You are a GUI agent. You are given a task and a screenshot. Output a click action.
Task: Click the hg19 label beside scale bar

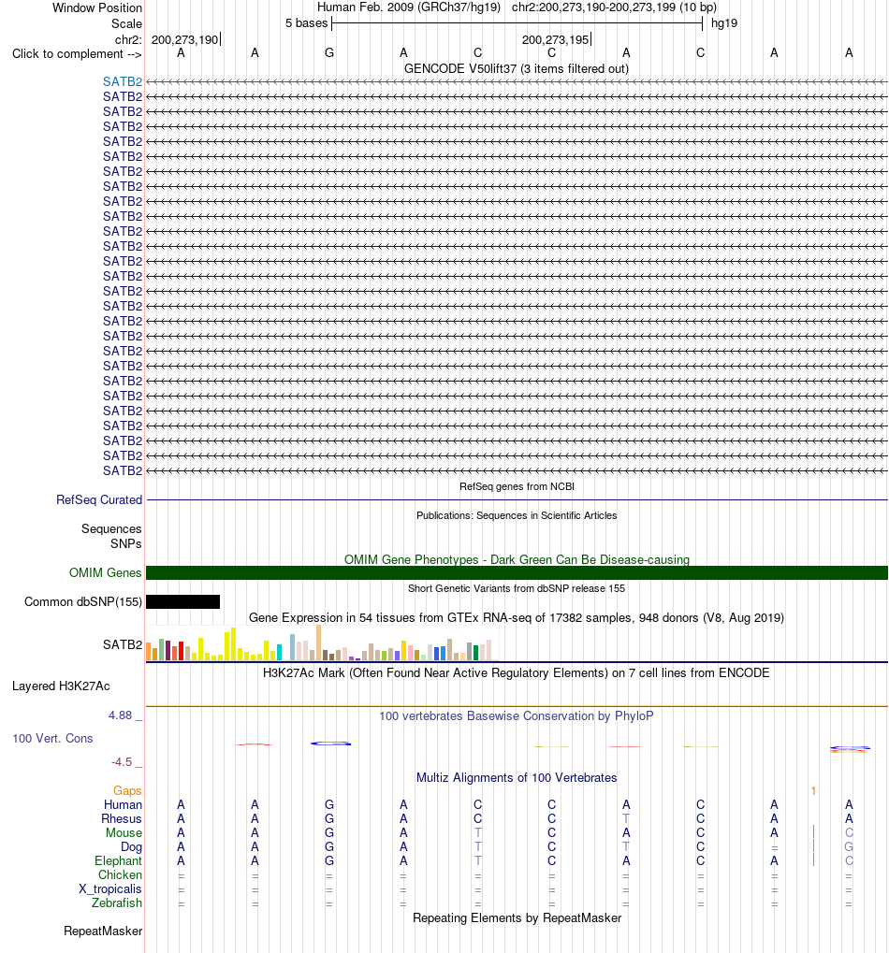tap(724, 23)
